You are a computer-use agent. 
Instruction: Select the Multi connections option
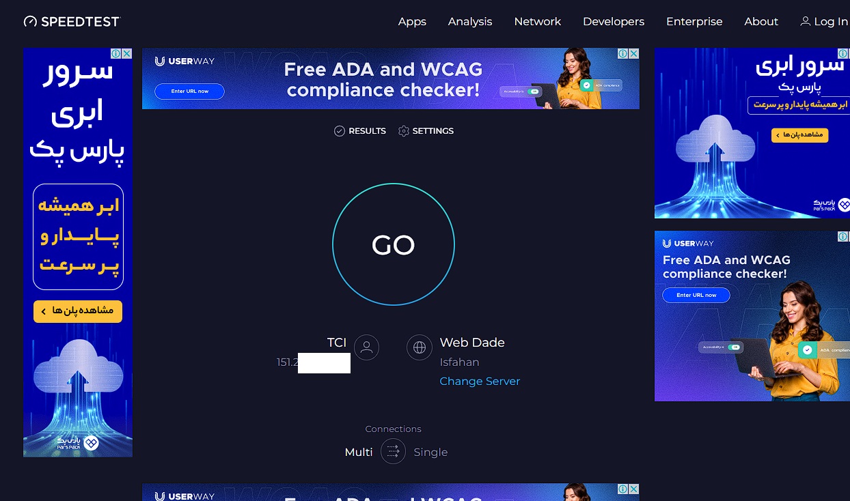pos(359,452)
